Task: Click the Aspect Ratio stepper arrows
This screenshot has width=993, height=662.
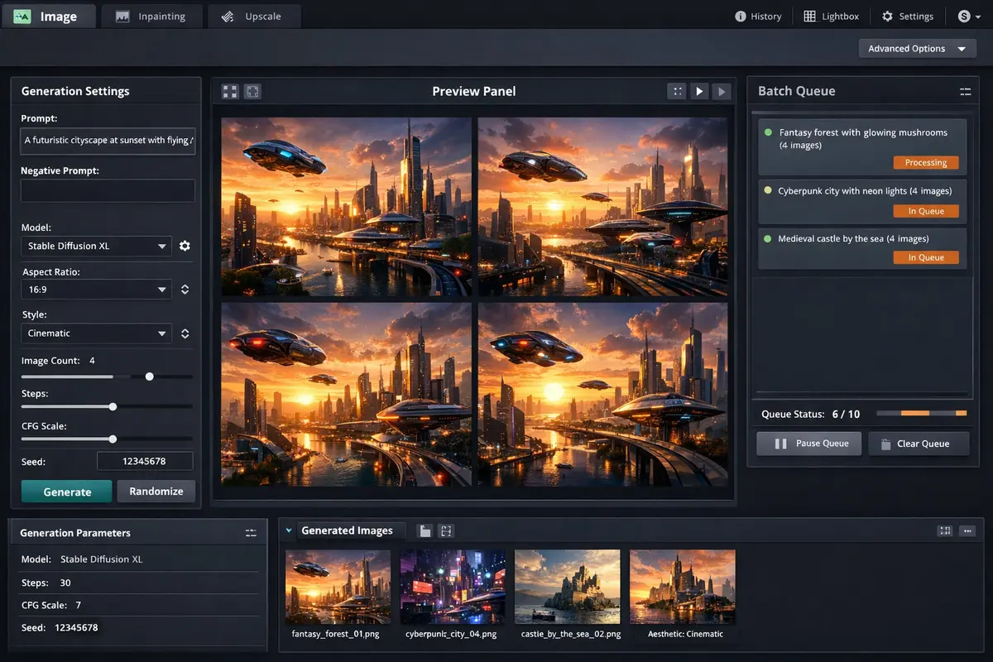Action: (185, 290)
